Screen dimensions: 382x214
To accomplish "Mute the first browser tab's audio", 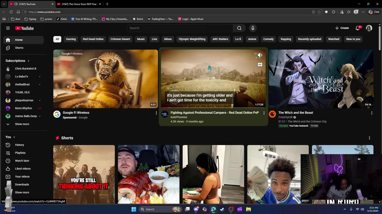I will (16, 4).
